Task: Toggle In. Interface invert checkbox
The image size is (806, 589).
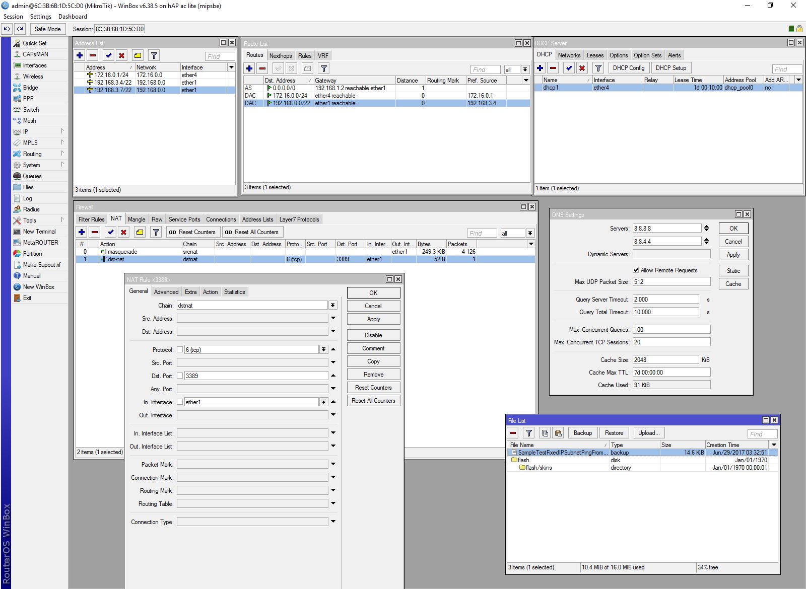Action: 179,402
